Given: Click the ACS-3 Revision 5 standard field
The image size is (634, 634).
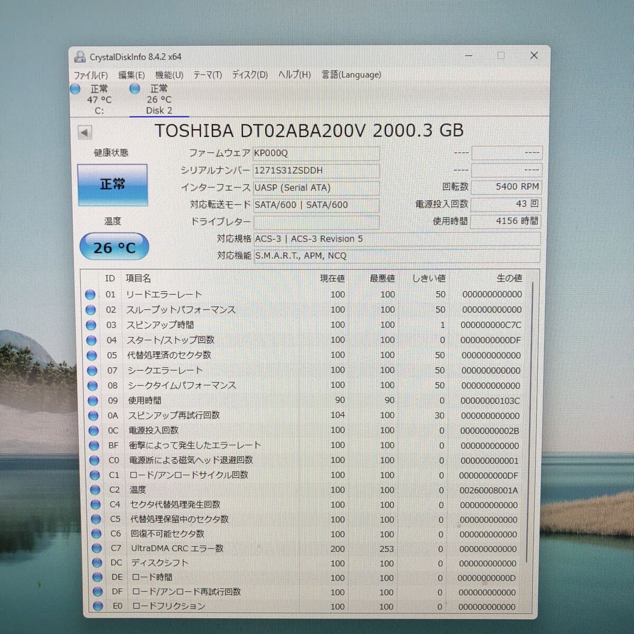Looking at the screenshot, I should tap(397, 239).
